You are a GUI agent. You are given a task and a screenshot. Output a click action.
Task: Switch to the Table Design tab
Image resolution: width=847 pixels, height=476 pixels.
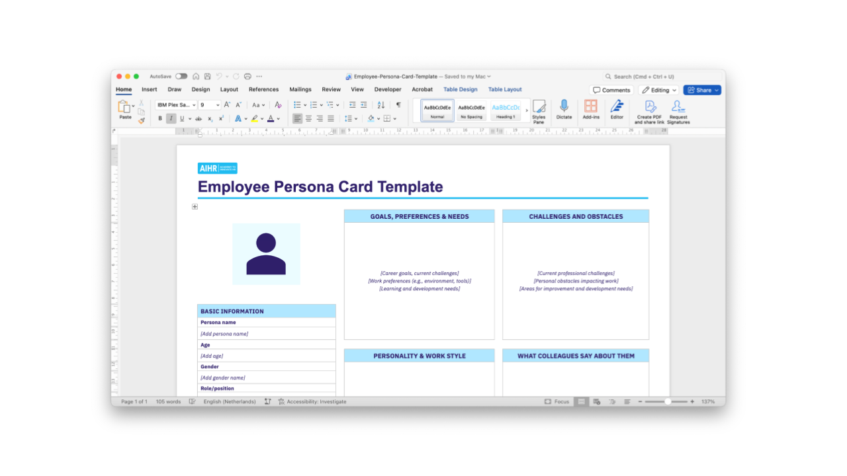tap(460, 89)
